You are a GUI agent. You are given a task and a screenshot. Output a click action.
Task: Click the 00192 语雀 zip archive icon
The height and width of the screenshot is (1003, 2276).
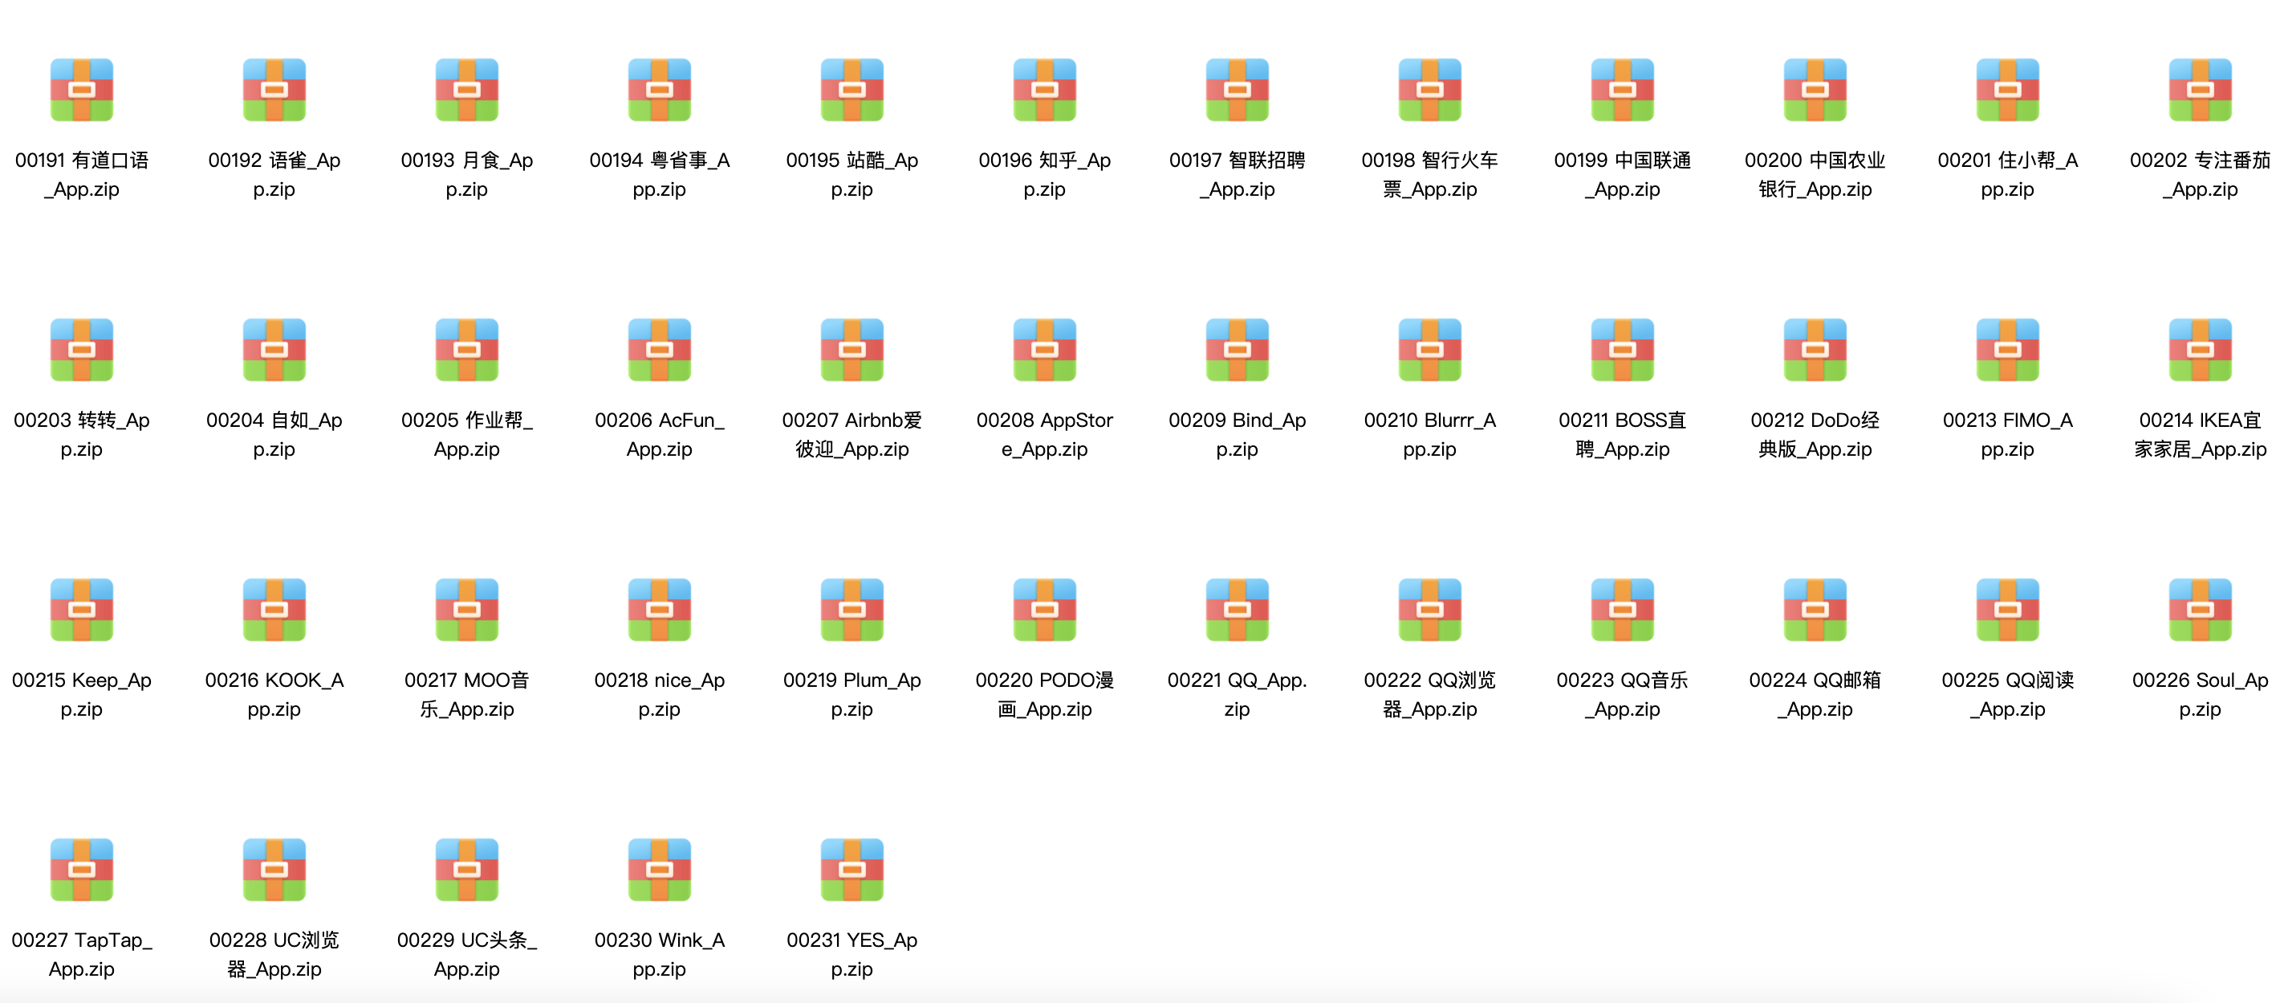pos(274,90)
